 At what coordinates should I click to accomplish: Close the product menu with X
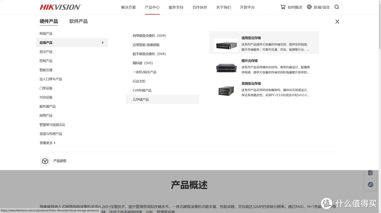point(337,21)
